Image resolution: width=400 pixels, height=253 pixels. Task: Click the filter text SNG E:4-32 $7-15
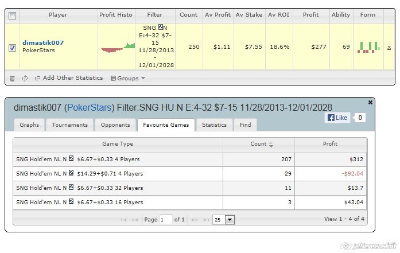click(x=155, y=35)
